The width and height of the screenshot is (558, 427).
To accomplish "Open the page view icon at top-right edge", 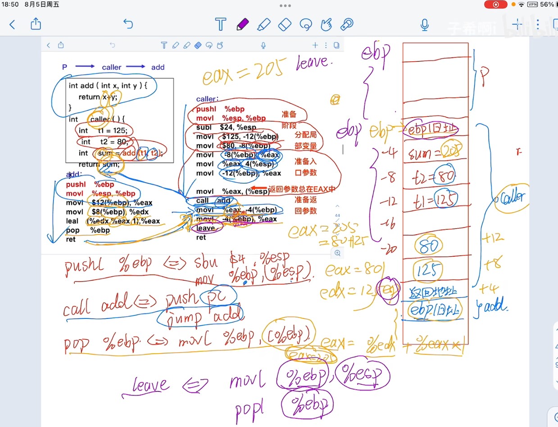I will [554, 24].
